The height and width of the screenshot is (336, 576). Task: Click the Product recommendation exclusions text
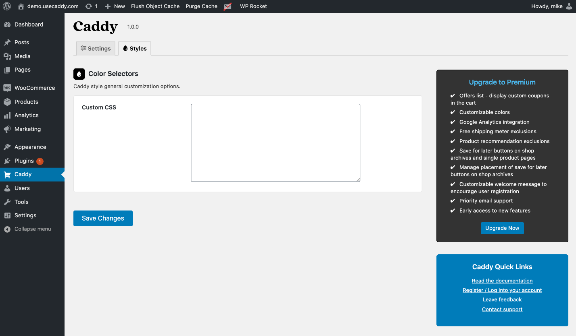click(x=505, y=141)
